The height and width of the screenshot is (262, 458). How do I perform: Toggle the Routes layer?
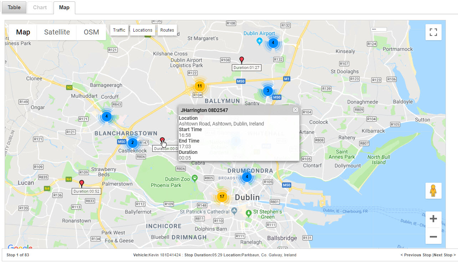167,30
